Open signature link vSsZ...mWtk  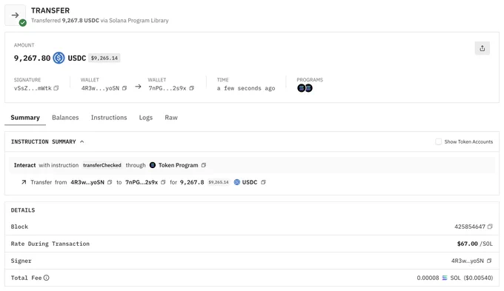(33, 88)
